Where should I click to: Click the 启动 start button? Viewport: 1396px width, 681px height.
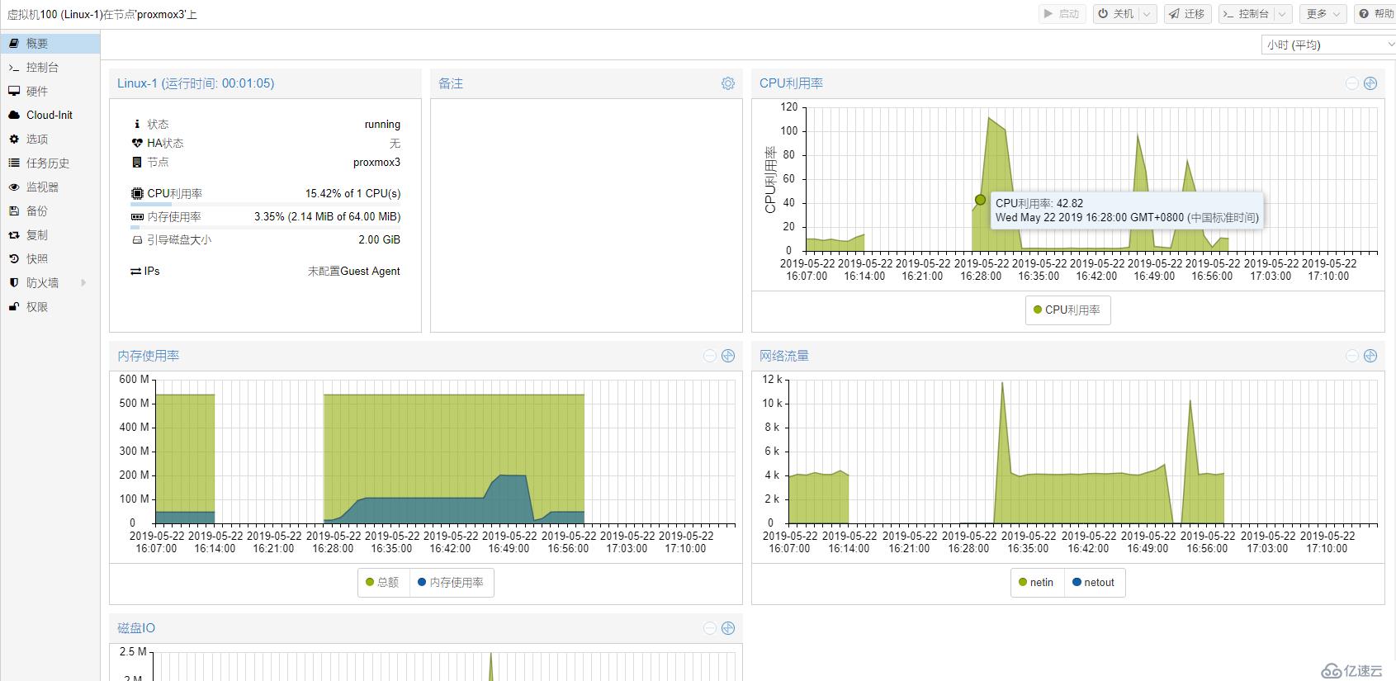tap(1062, 13)
